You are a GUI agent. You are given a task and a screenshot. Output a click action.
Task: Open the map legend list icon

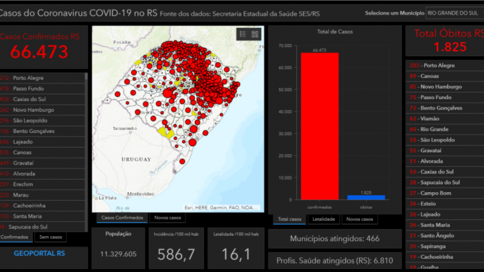243,34
